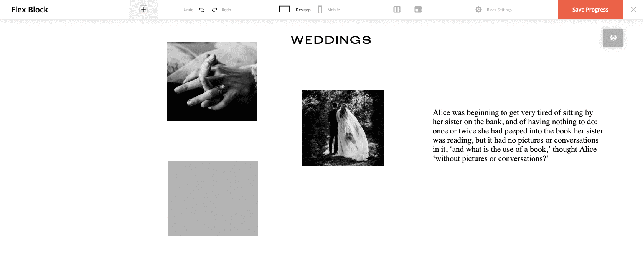Show grid overlay icon
The image size is (643, 255).
point(418,9)
